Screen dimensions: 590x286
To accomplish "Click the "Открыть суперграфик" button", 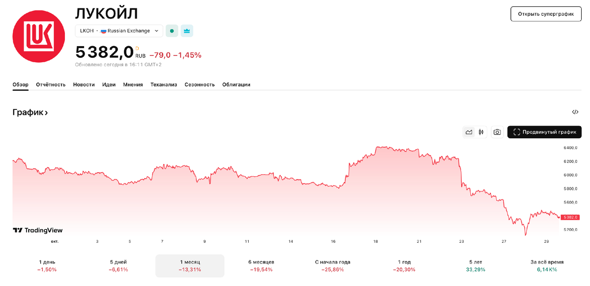I will point(545,14).
